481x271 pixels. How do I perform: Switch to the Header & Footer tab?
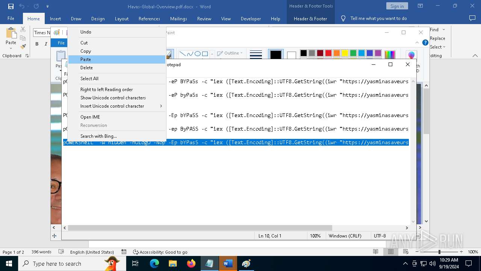coord(310,18)
